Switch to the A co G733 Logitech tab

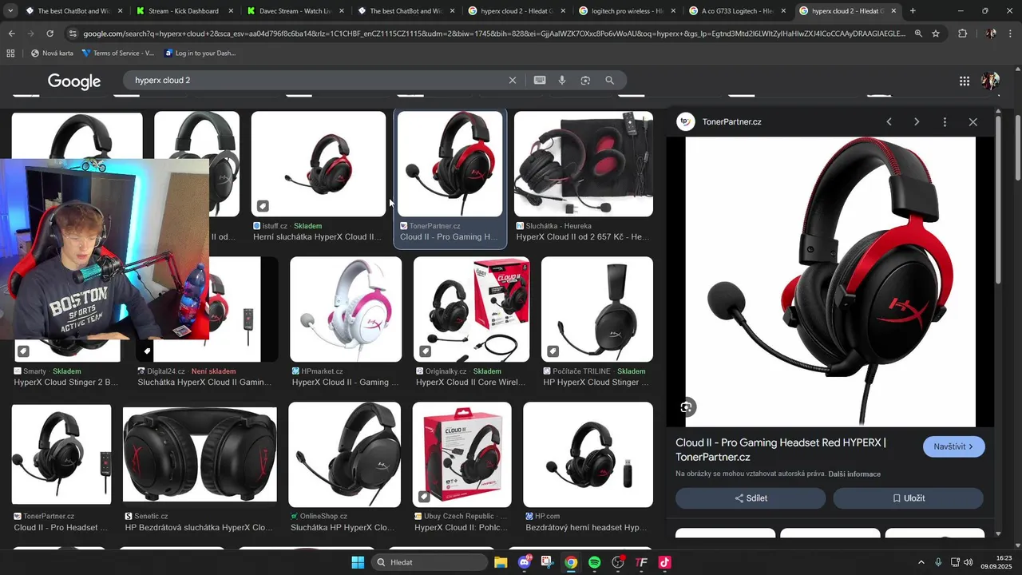pos(738,11)
